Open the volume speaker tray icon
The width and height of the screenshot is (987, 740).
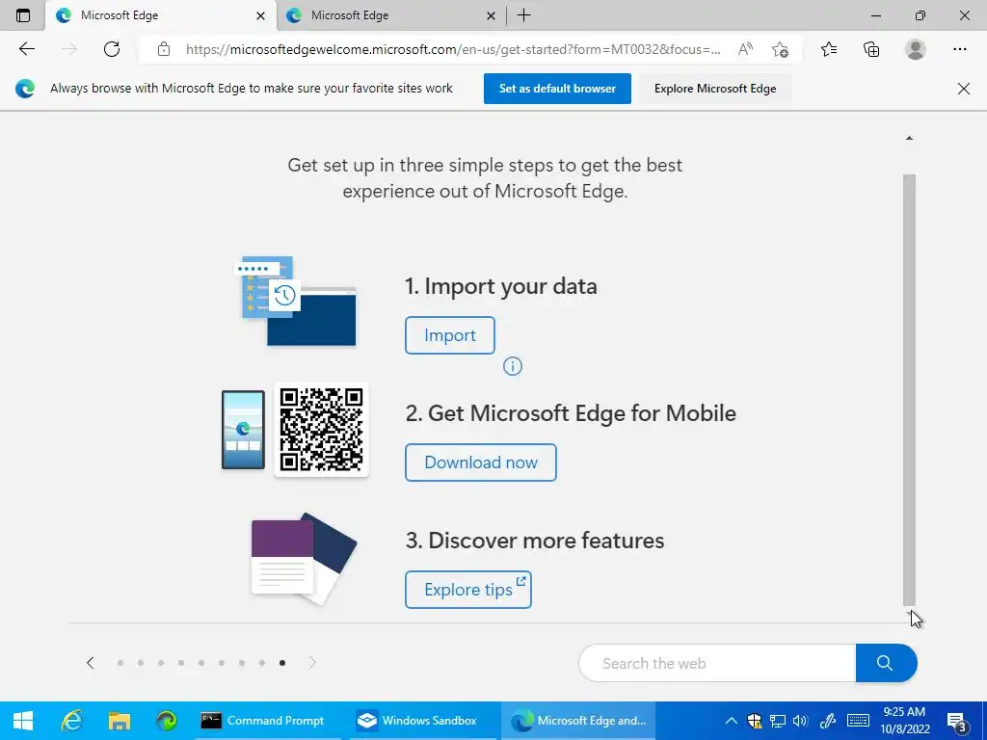click(x=801, y=721)
